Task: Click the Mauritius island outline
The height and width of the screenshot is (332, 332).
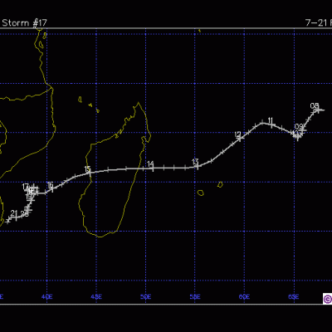Action: point(220,184)
